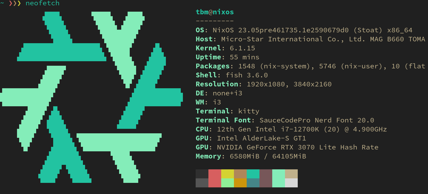The height and width of the screenshot is (194, 428).
Task: Click the DE none+i3 line
Action: [219, 93]
